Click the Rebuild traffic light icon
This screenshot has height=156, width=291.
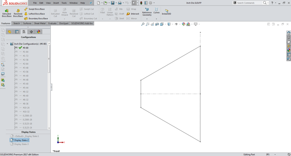pyautogui.click(x=141, y=3)
